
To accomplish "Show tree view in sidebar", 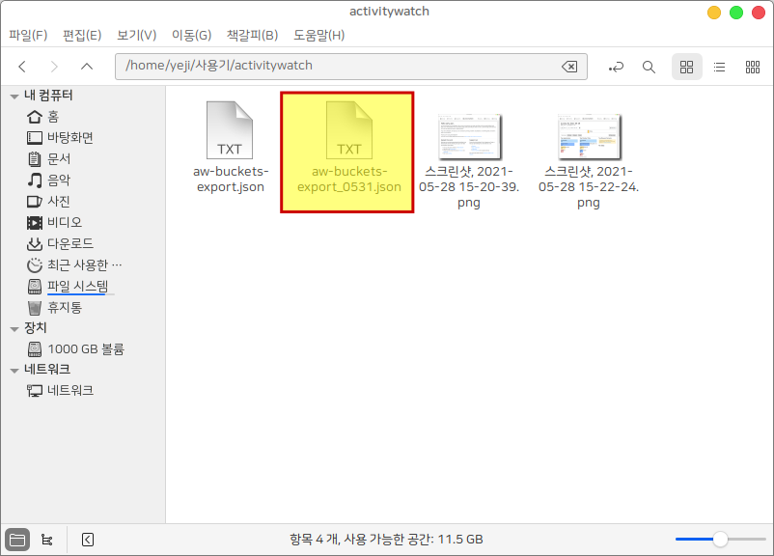I will click(x=46, y=539).
